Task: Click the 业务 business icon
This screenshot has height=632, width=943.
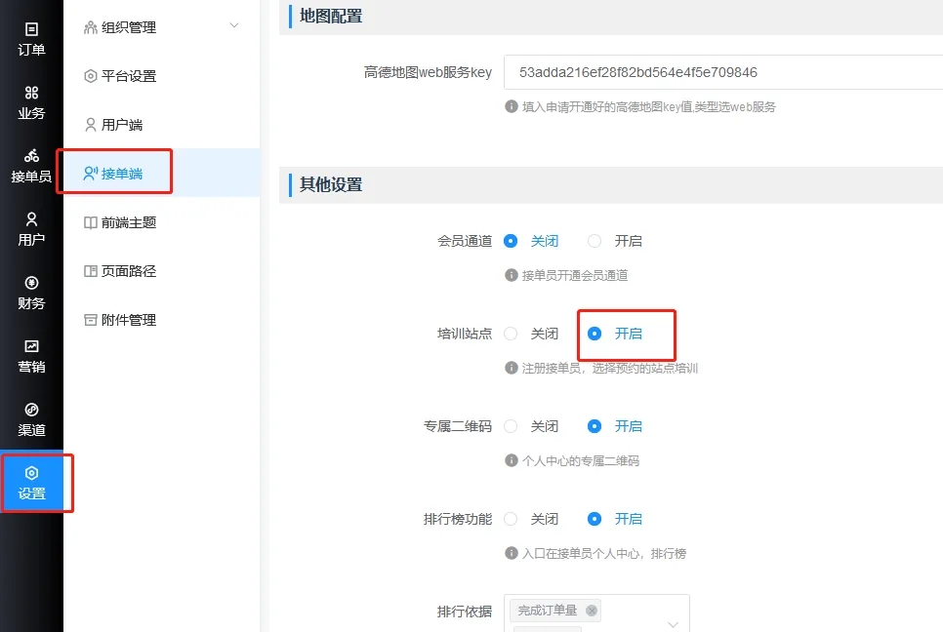Action: point(31,94)
